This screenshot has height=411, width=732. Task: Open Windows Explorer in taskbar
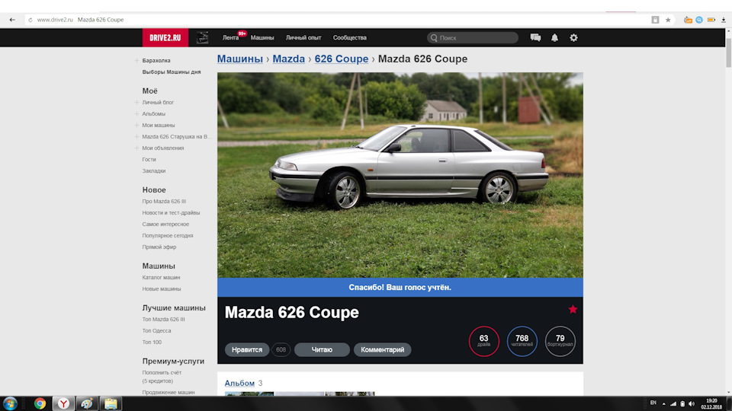tap(111, 403)
